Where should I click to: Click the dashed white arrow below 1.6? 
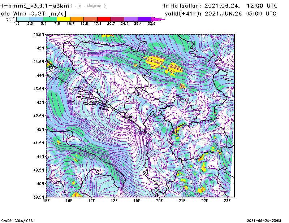[10, 19]
